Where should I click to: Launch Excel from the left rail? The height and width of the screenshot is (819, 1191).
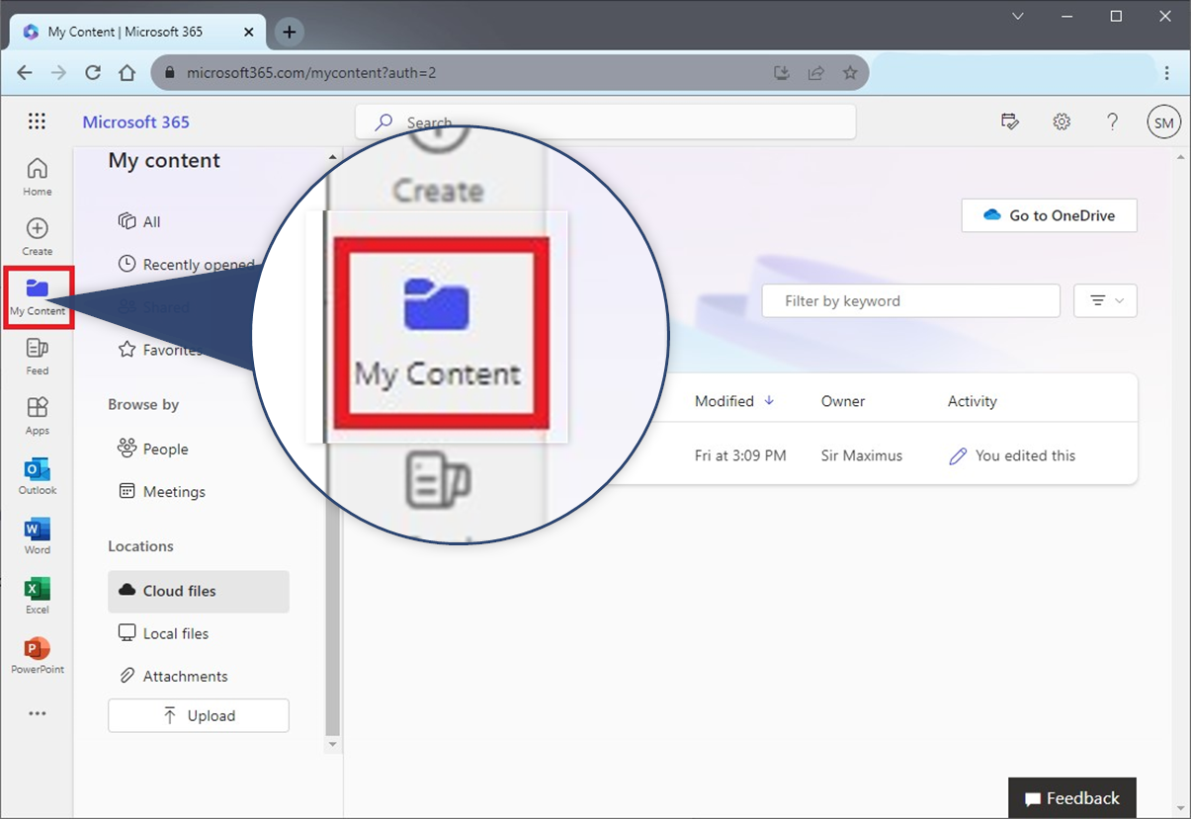coord(37,595)
